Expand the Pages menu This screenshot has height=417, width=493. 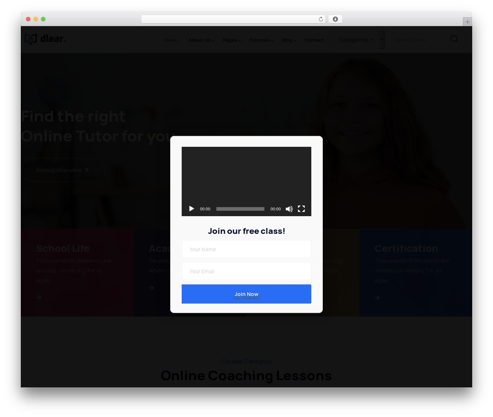[x=232, y=40]
